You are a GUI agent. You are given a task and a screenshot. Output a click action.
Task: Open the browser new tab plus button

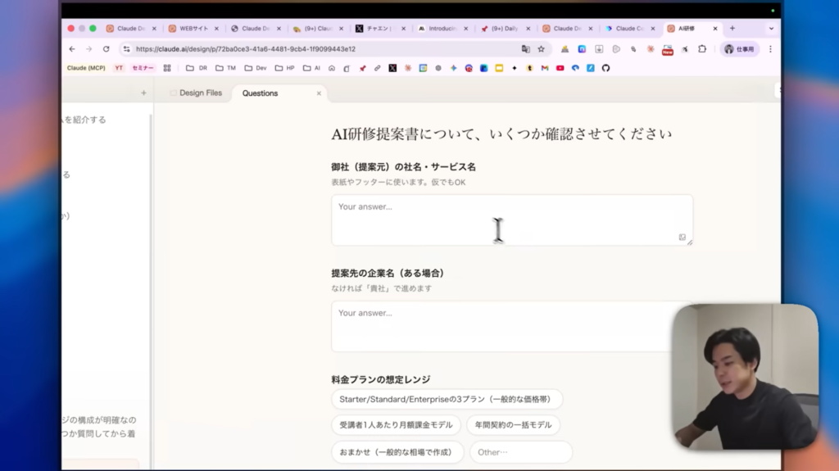coord(732,28)
